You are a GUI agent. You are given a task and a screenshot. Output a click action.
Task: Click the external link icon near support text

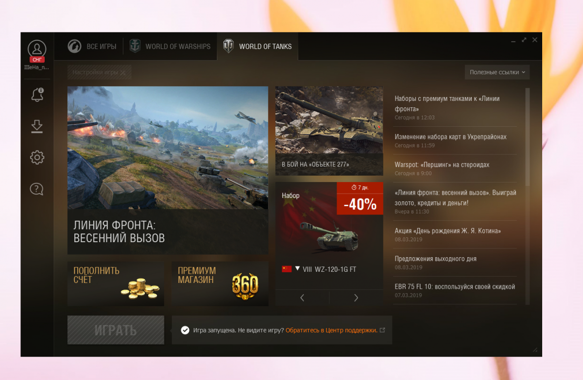(382, 330)
